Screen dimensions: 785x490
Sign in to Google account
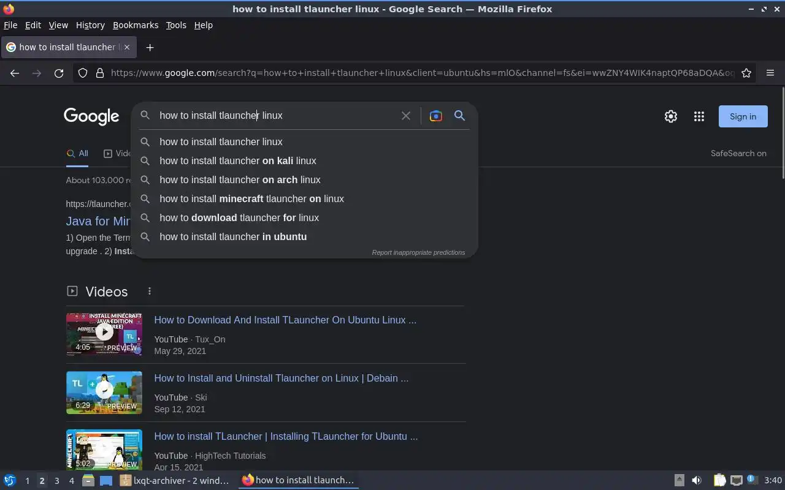tap(743, 116)
